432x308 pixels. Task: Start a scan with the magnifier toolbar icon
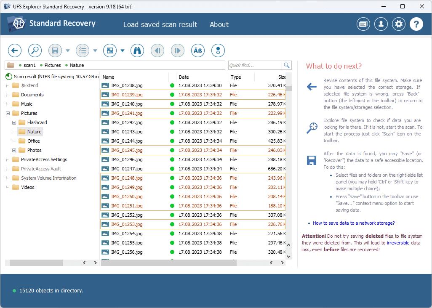point(35,50)
